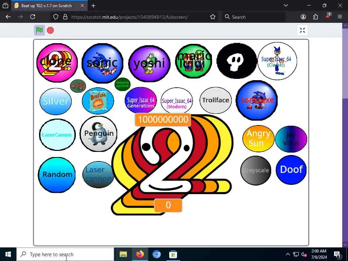
Task: Select Super_Isaac_64 (Modern) circle
Action: pos(177,101)
